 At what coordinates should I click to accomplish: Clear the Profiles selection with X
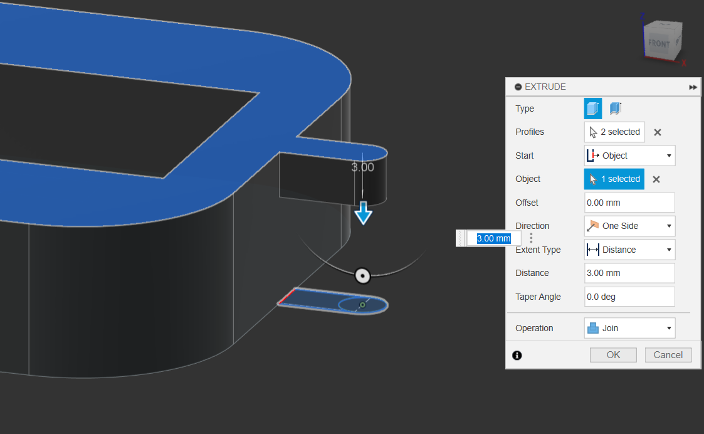(658, 132)
